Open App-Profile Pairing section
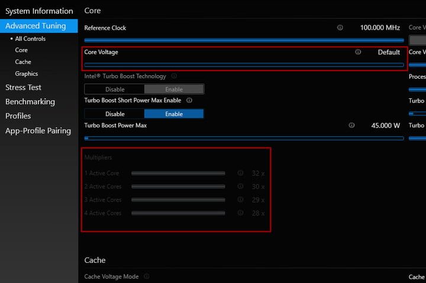426x283 pixels. click(38, 131)
